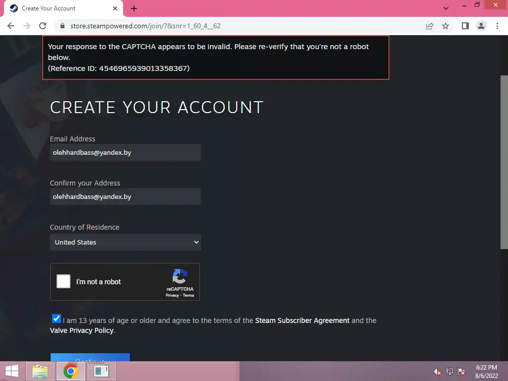This screenshot has height=381, width=508.
Task: Click the blue Continue button
Action: (x=90, y=357)
